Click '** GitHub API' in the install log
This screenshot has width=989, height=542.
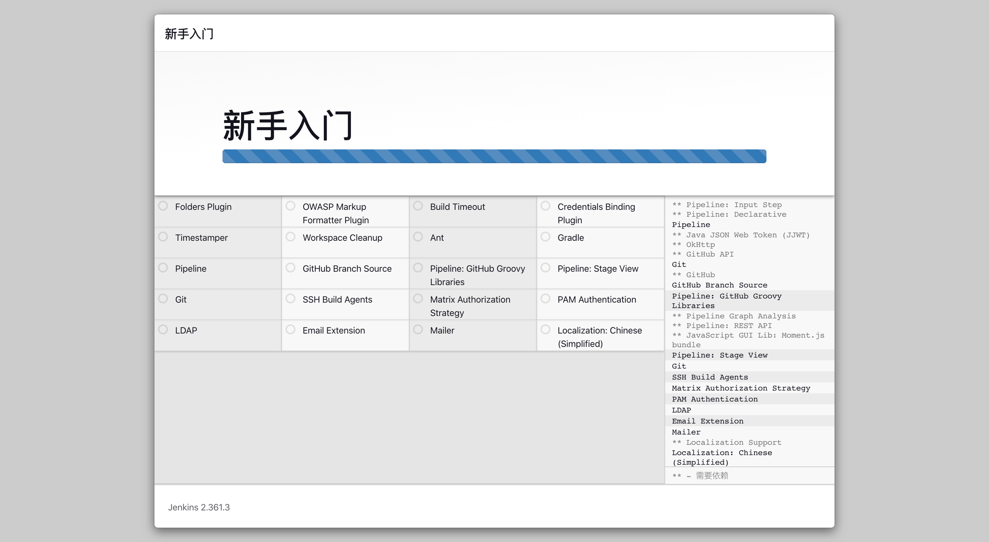(x=703, y=254)
